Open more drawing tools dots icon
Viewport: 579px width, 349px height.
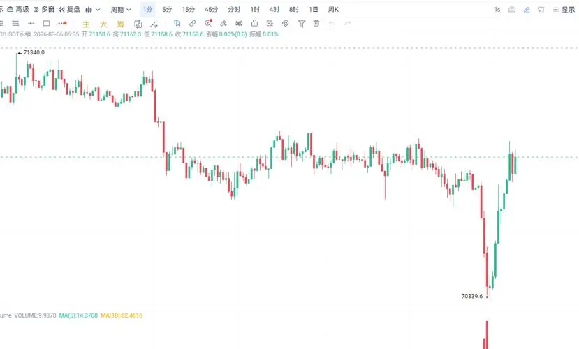click(62, 23)
